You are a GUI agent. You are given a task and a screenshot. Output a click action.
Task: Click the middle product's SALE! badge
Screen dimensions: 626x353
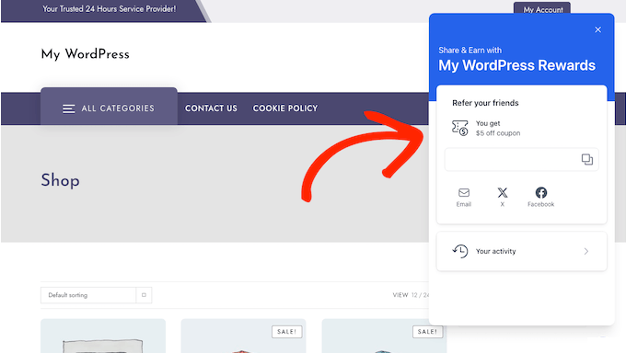pos(286,332)
